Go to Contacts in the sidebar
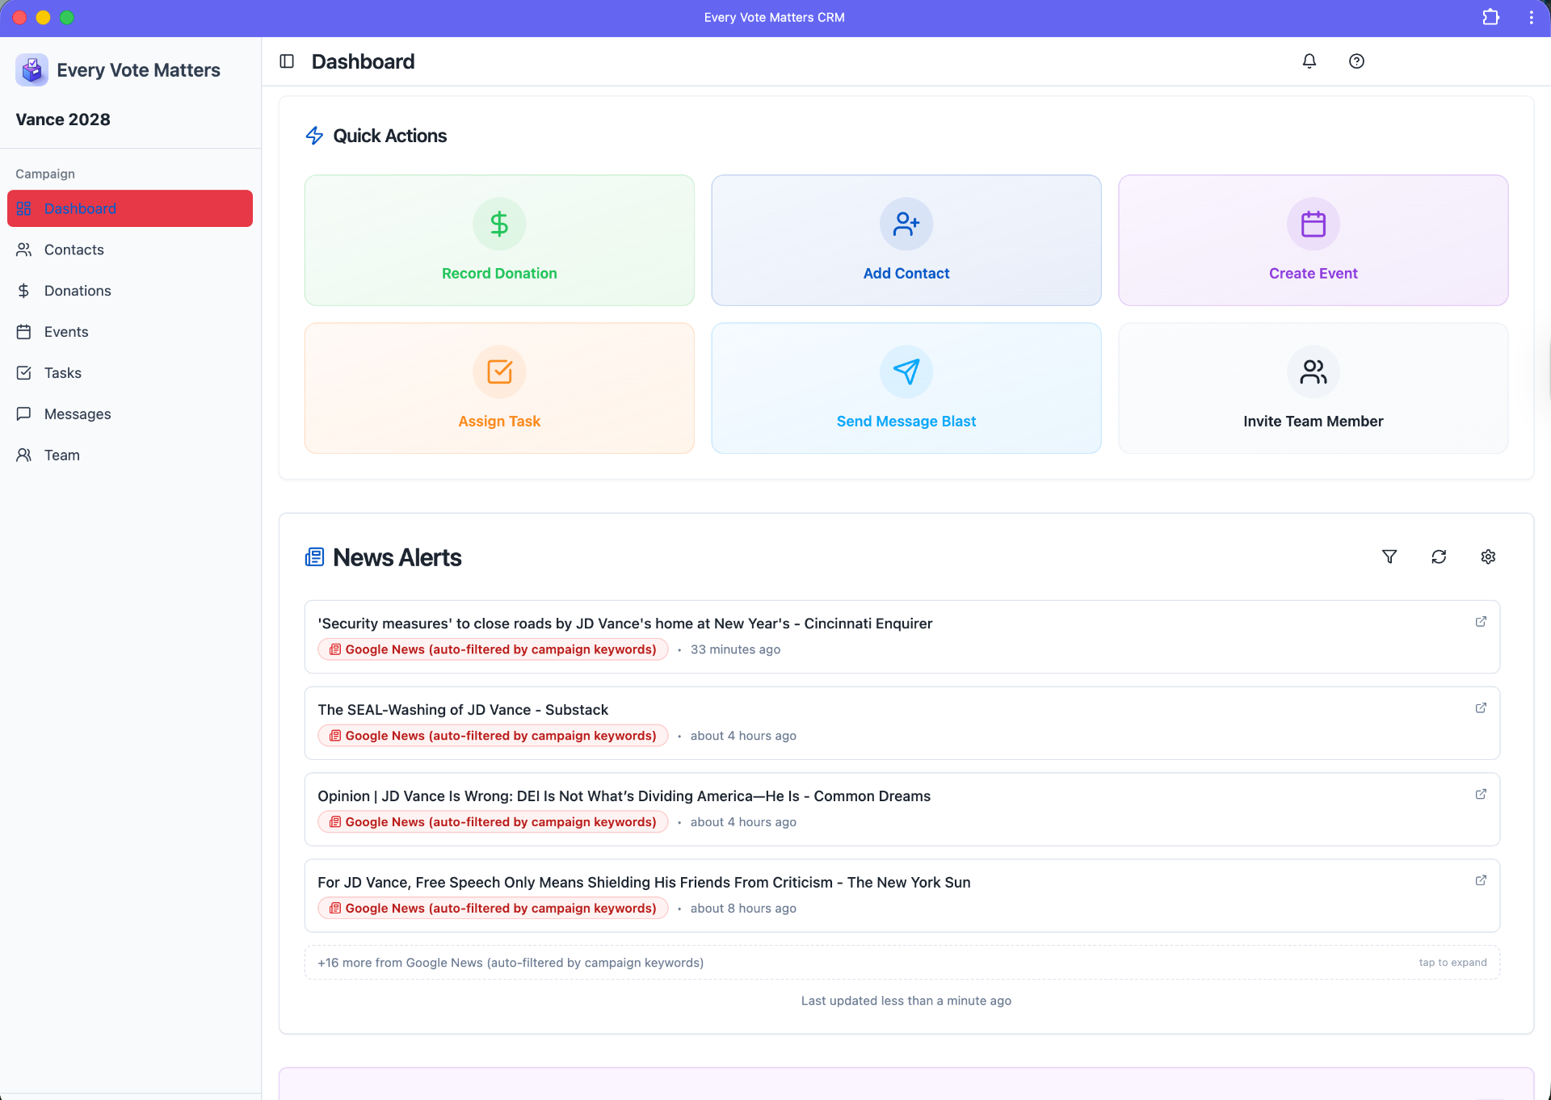 click(x=74, y=250)
